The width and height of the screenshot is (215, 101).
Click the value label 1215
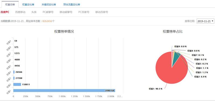click(17, 53)
